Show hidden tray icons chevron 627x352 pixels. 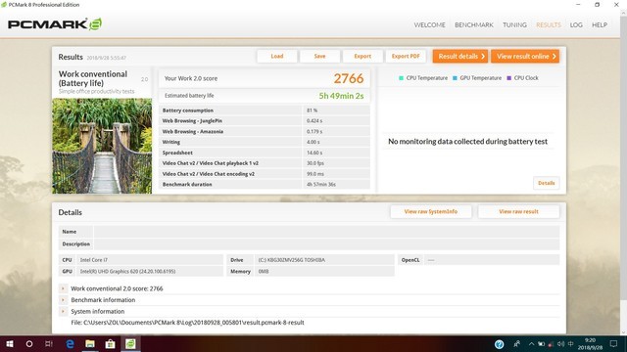[531, 344]
